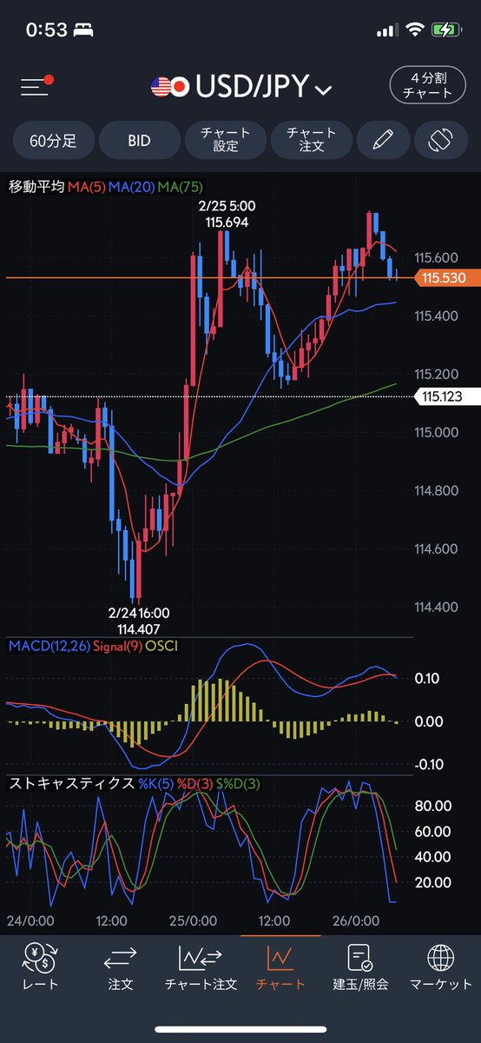The height and width of the screenshot is (1043, 481).
Task: Tap the %K(5) stochastic label
Action: click(x=155, y=784)
